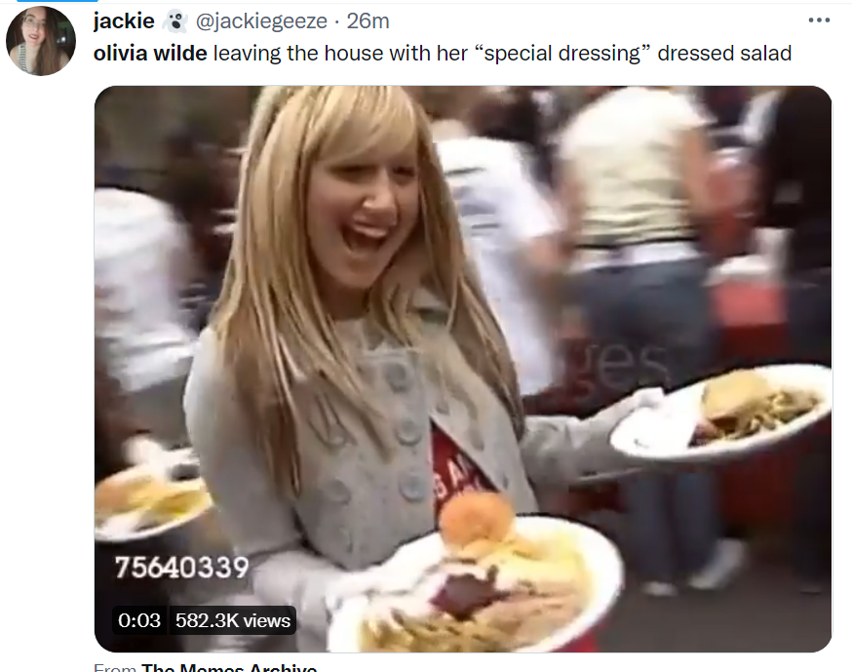
Task: Open the three-dot more options menu
Action: (819, 20)
